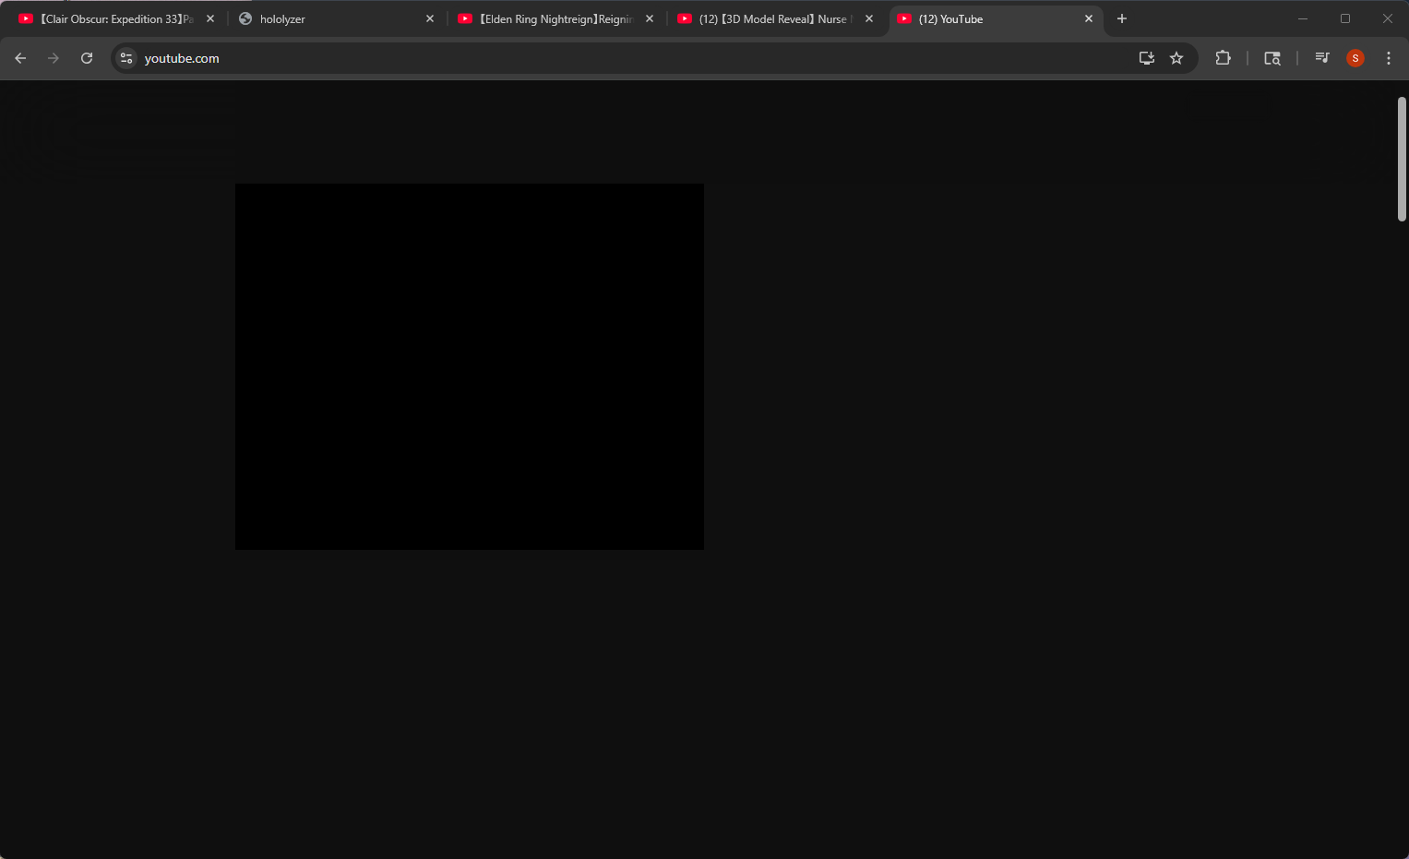Open the media controls icon
The image size is (1409, 859).
[1322, 58]
